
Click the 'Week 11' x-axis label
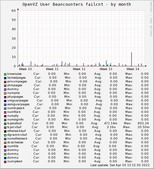pos(52,69)
